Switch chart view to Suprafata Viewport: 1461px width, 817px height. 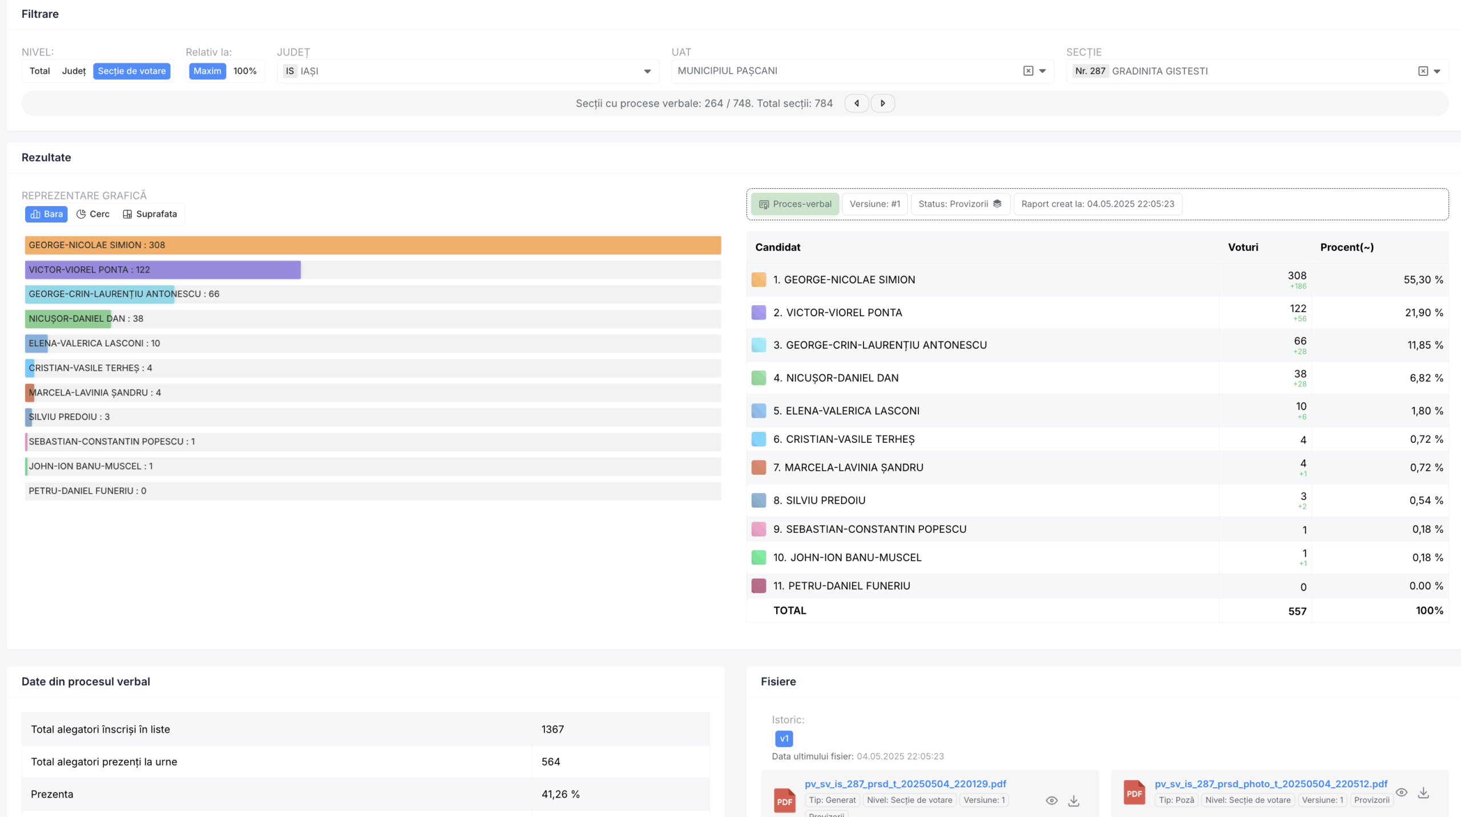[150, 214]
